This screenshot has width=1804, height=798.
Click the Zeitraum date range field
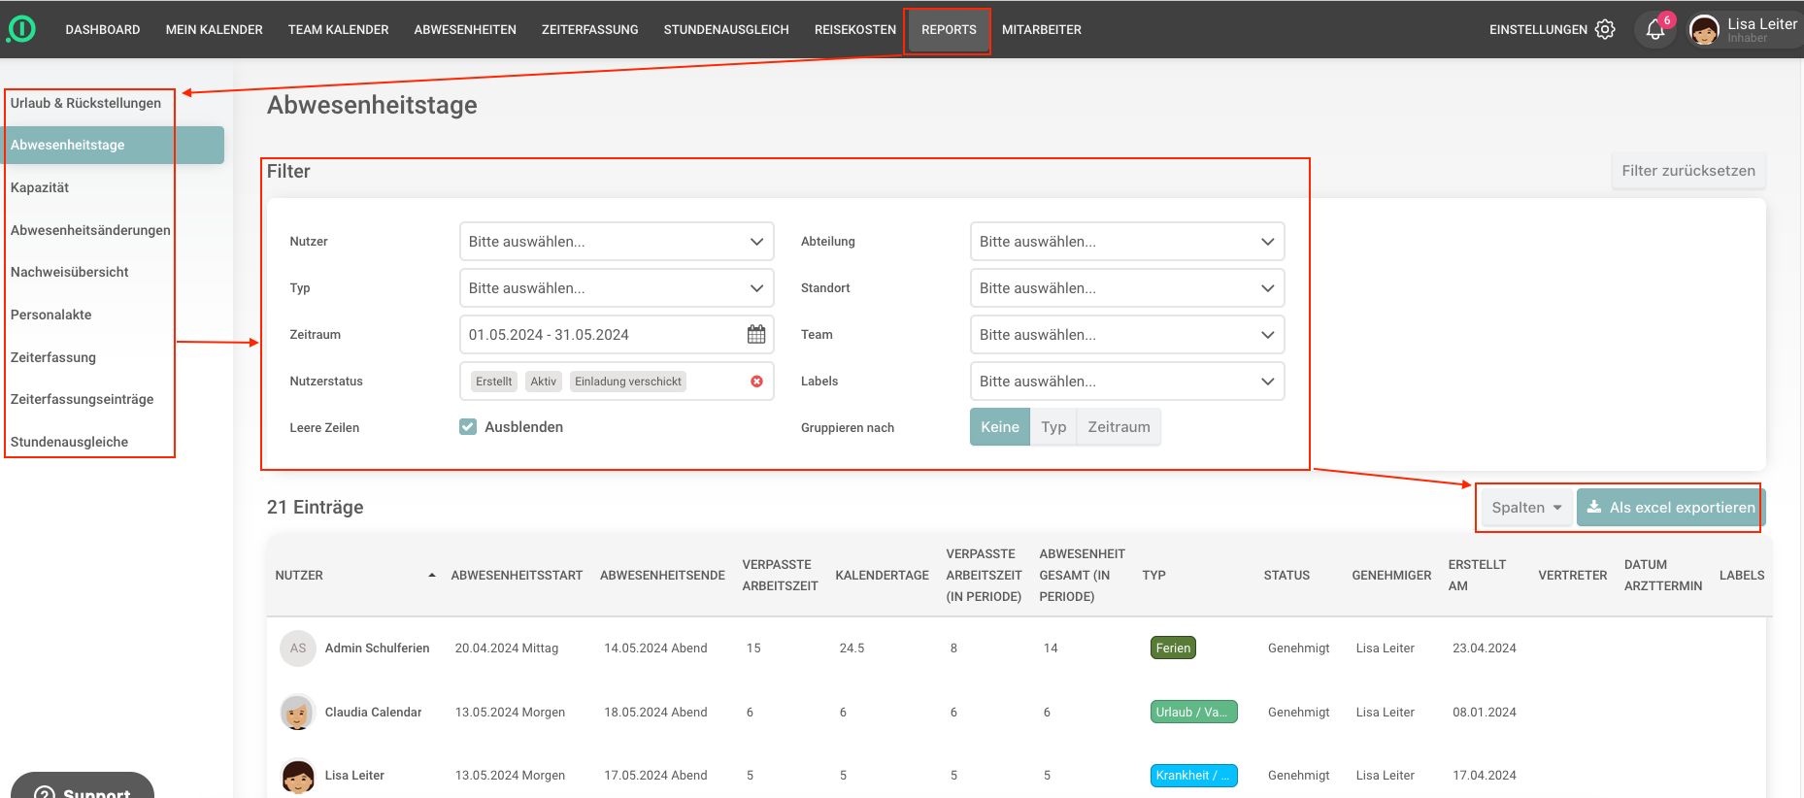tap(617, 335)
